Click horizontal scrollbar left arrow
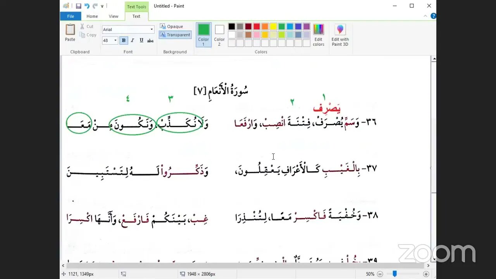496x279 pixels. coord(63,266)
